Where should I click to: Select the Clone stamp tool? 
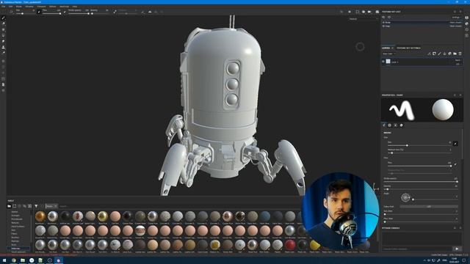point(3,47)
